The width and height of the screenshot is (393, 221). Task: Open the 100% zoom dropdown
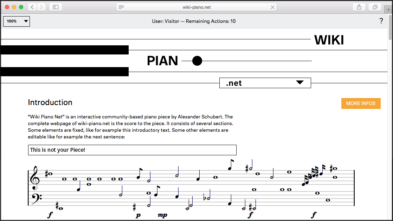(17, 21)
